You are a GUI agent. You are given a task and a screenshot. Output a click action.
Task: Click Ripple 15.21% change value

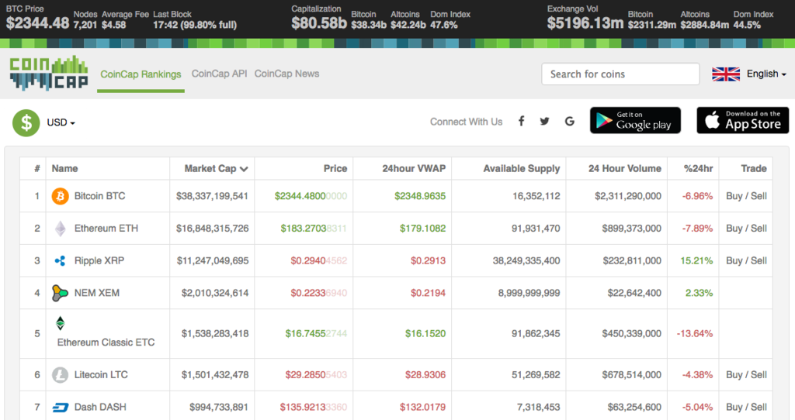(696, 260)
